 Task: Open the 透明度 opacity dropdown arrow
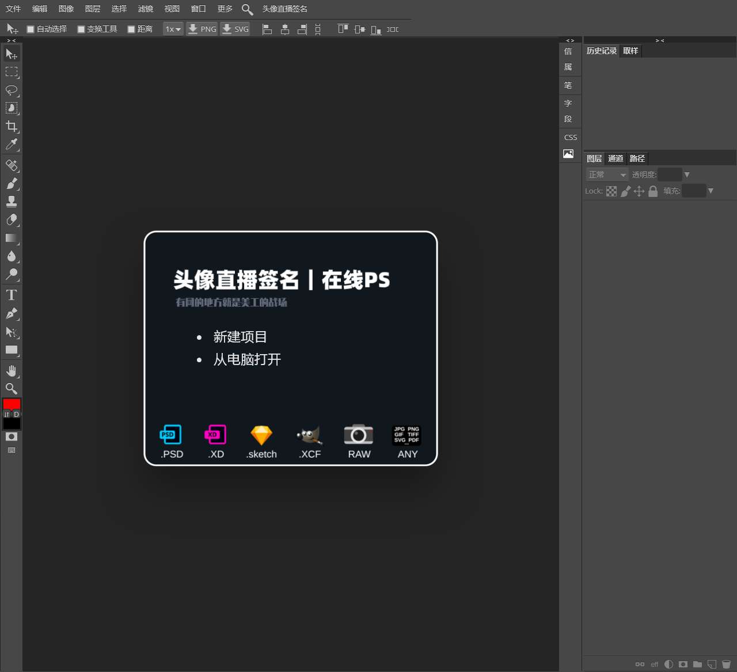click(x=686, y=174)
